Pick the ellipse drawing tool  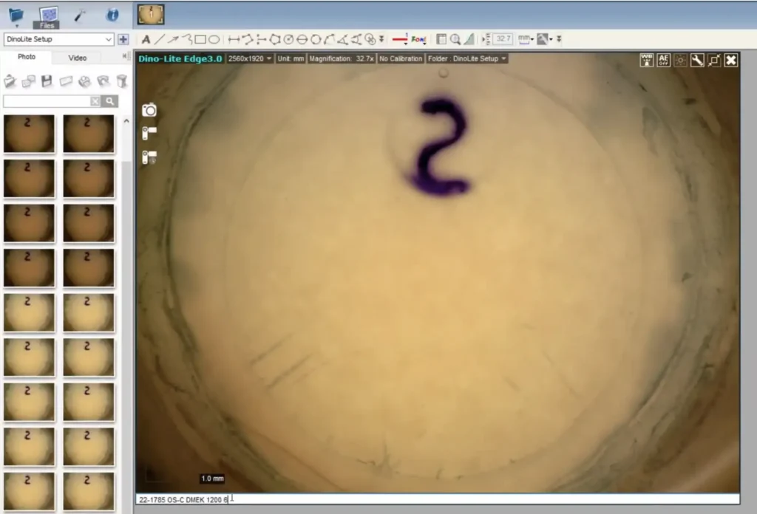(x=214, y=39)
